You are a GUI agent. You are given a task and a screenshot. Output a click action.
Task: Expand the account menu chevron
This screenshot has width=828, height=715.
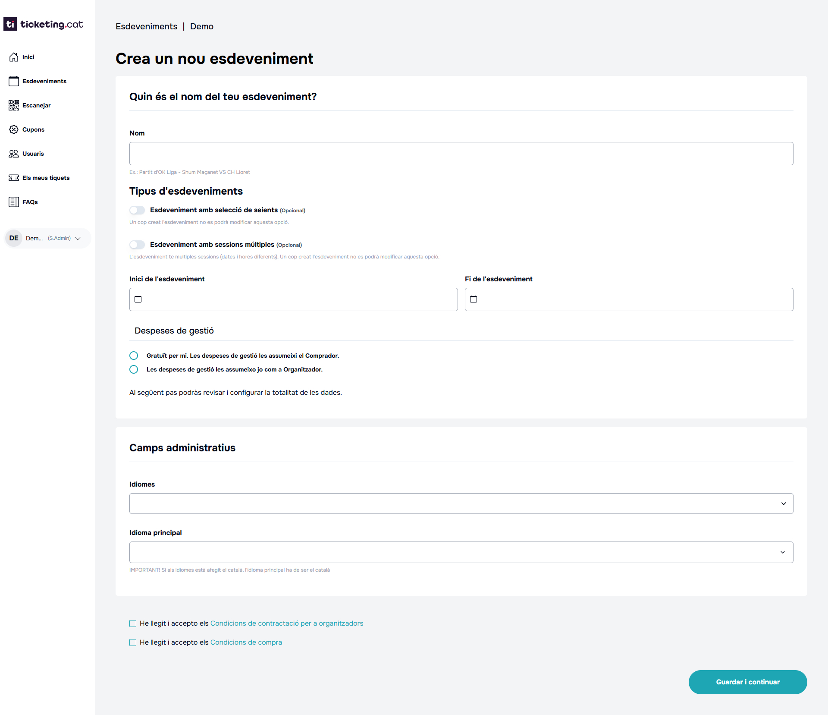78,238
